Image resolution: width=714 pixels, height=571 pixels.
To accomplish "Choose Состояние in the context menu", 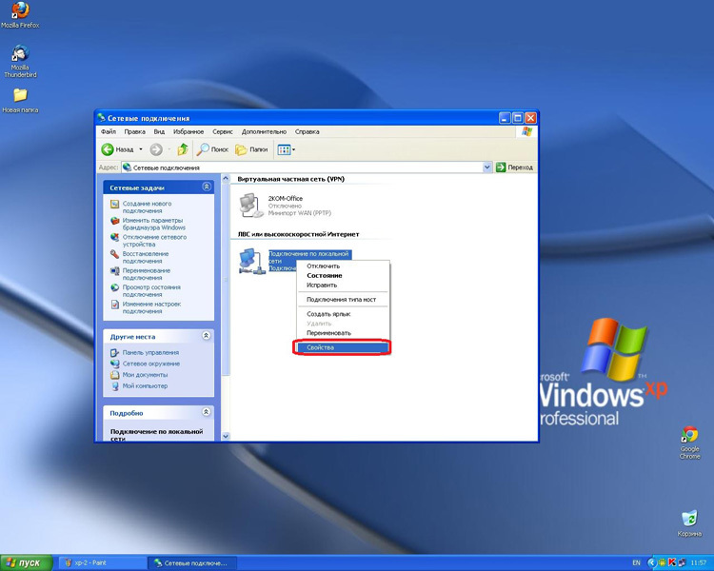I will pos(343,275).
